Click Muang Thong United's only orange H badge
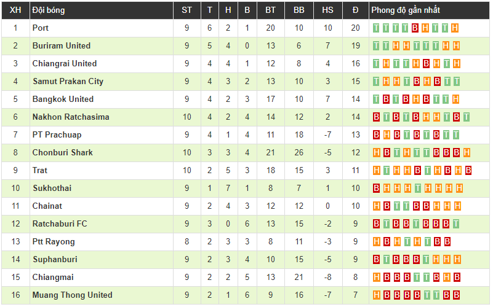The height and width of the screenshot is (307, 493). 377,295
